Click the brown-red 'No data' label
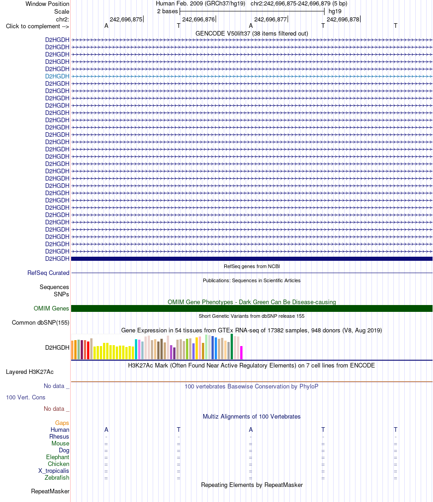This screenshot has width=433, height=502. pos(57,409)
